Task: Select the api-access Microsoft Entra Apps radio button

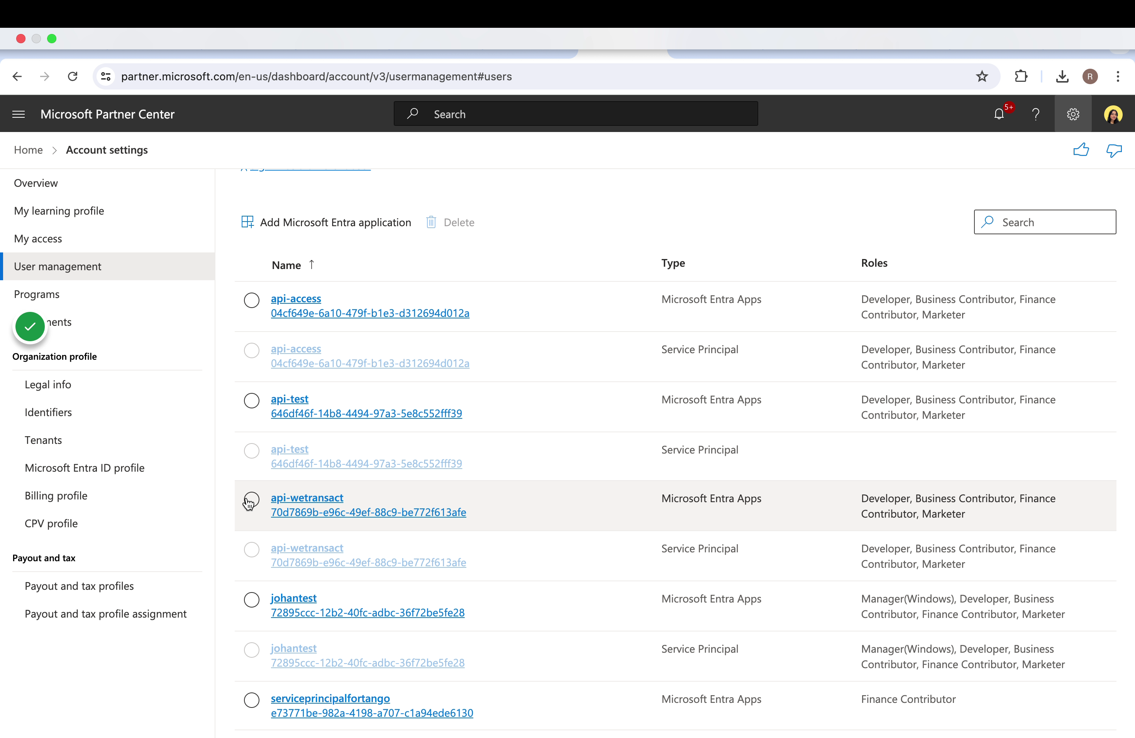Action: [251, 300]
